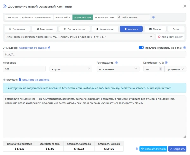Select the Комментарии category tab
190x155 pixels.
pyautogui.click(x=105, y=29)
